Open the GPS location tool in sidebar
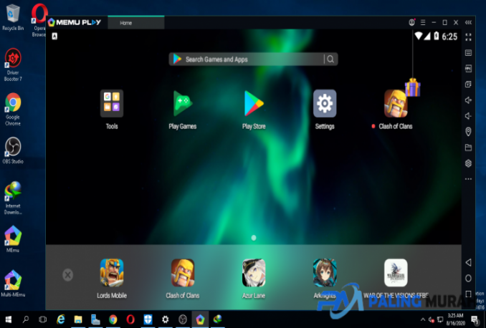Screen dimensions: 486x328 [468, 132]
